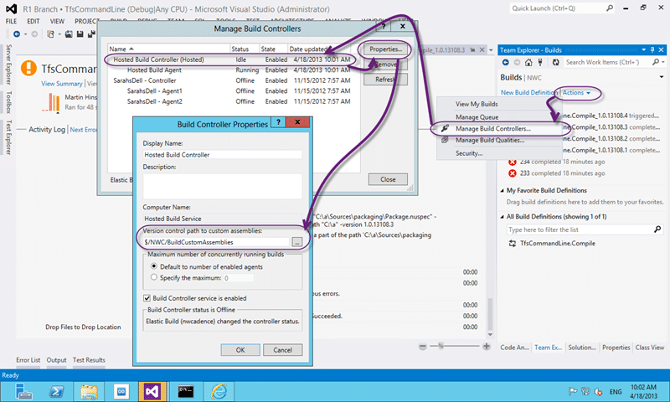Screen dimensions: 670x402
Task: Click the Save All toolbar icon
Action: [90, 34]
